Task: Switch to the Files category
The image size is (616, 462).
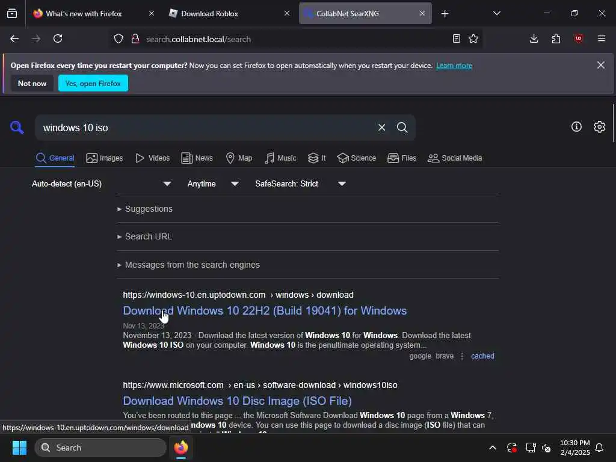Action: pyautogui.click(x=401, y=158)
